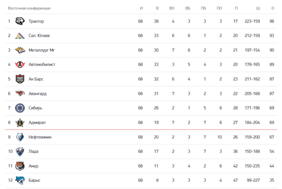This screenshot has width=282, height=189.
Task: Click the Металлург Мг team logo
Action: coord(20,50)
